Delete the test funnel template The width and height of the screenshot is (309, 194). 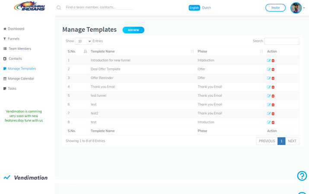pyautogui.click(x=273, y=96)
